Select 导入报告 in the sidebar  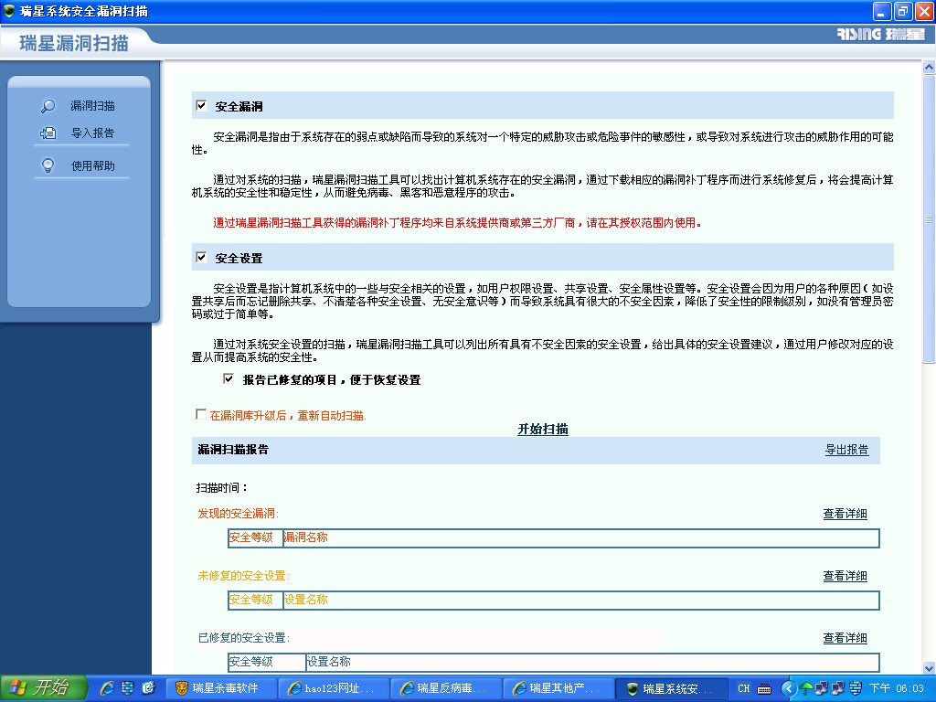coord(92,133)
